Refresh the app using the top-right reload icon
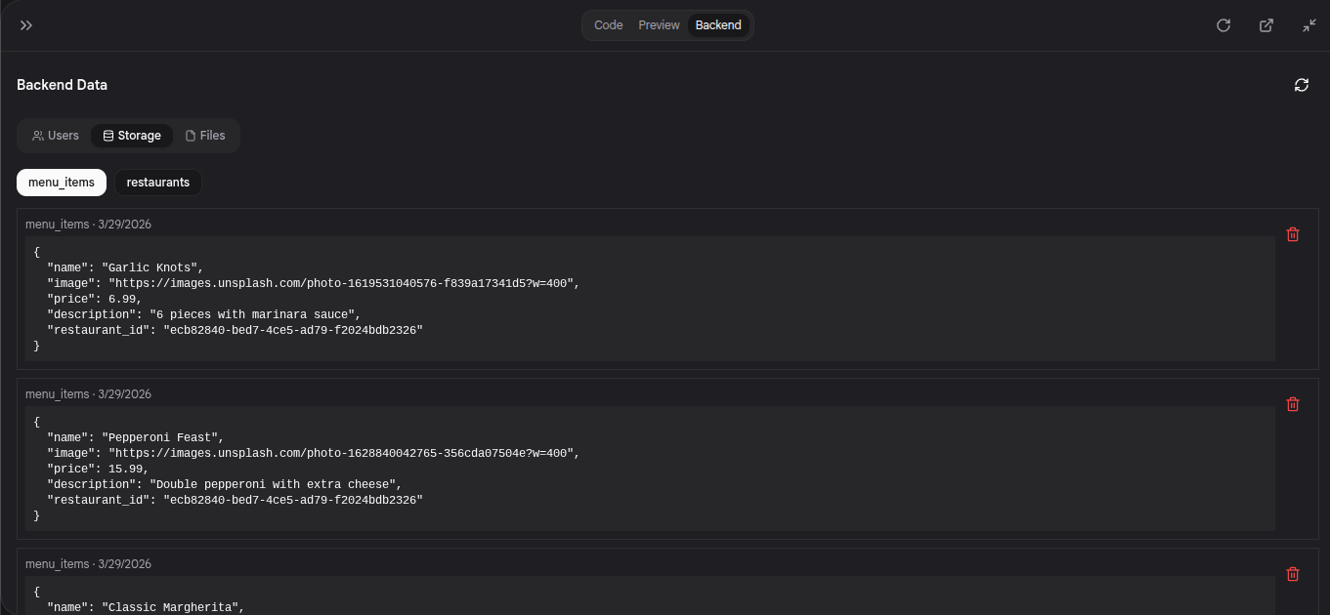The image size is (1330, 615). pyautogui.click(x=1223, y=24)
